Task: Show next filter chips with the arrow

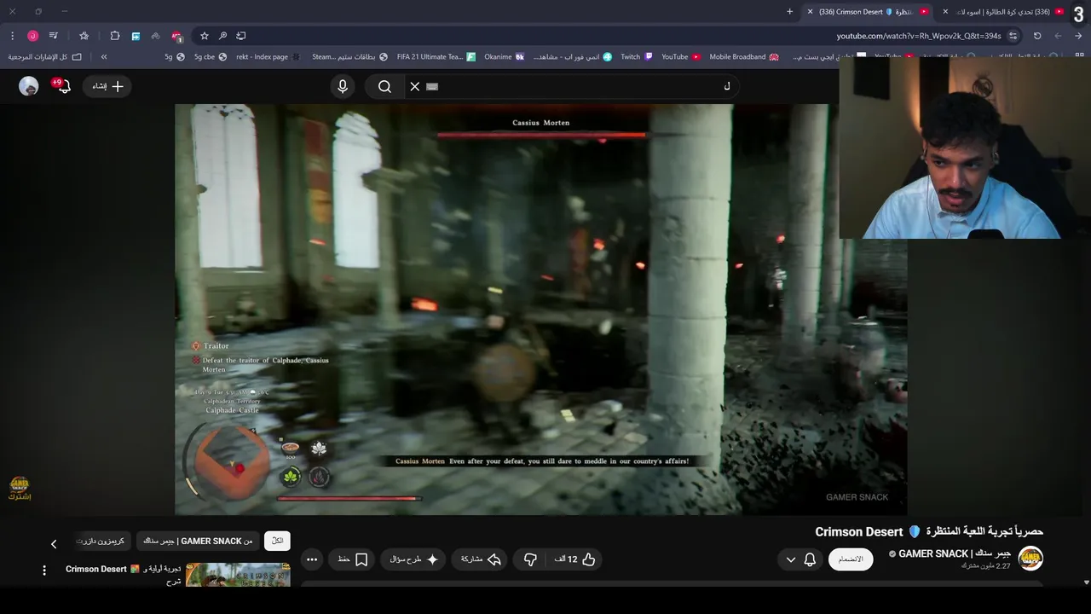Action: click(x=54, y=543)
